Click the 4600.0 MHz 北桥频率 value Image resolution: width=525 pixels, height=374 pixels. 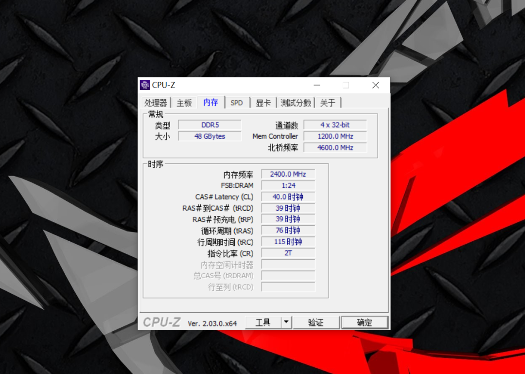point(335,148)
